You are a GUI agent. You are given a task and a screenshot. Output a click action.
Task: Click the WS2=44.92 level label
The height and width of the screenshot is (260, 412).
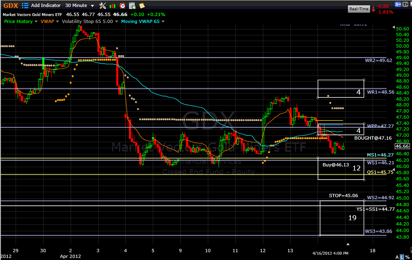(x=380, y=198)
